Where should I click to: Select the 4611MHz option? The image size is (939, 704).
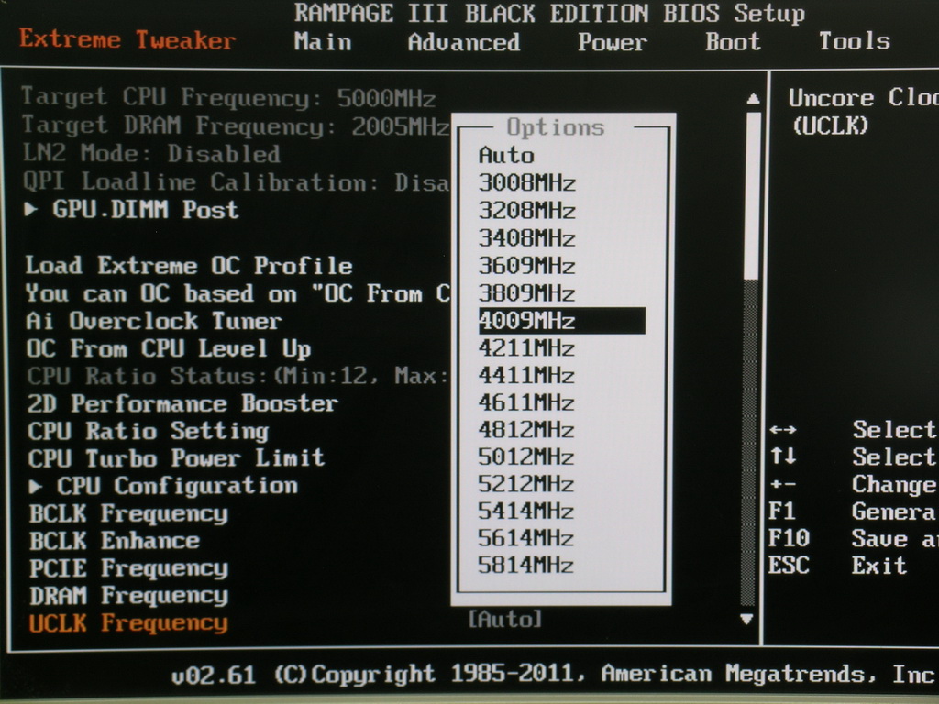tap(527, 402)
